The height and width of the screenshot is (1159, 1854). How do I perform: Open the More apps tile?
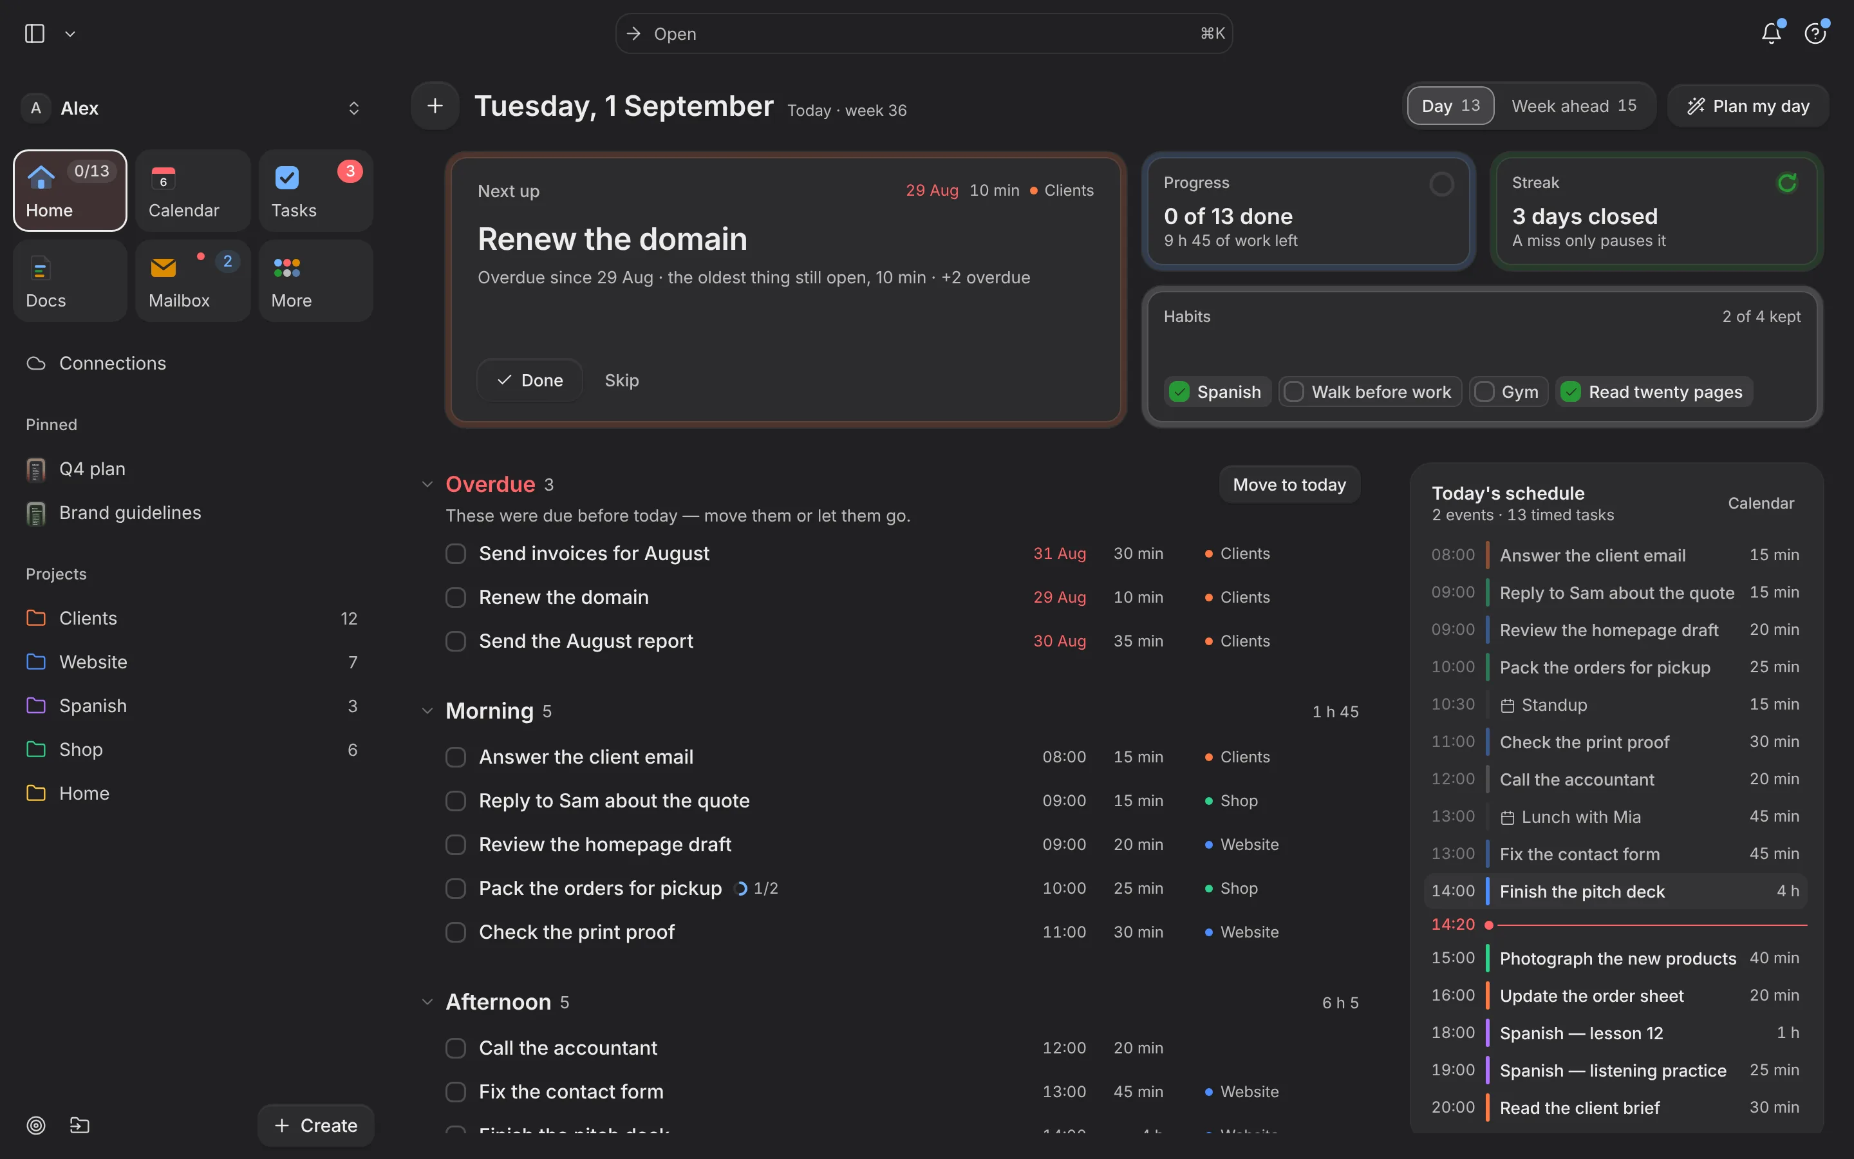[315, 281]
